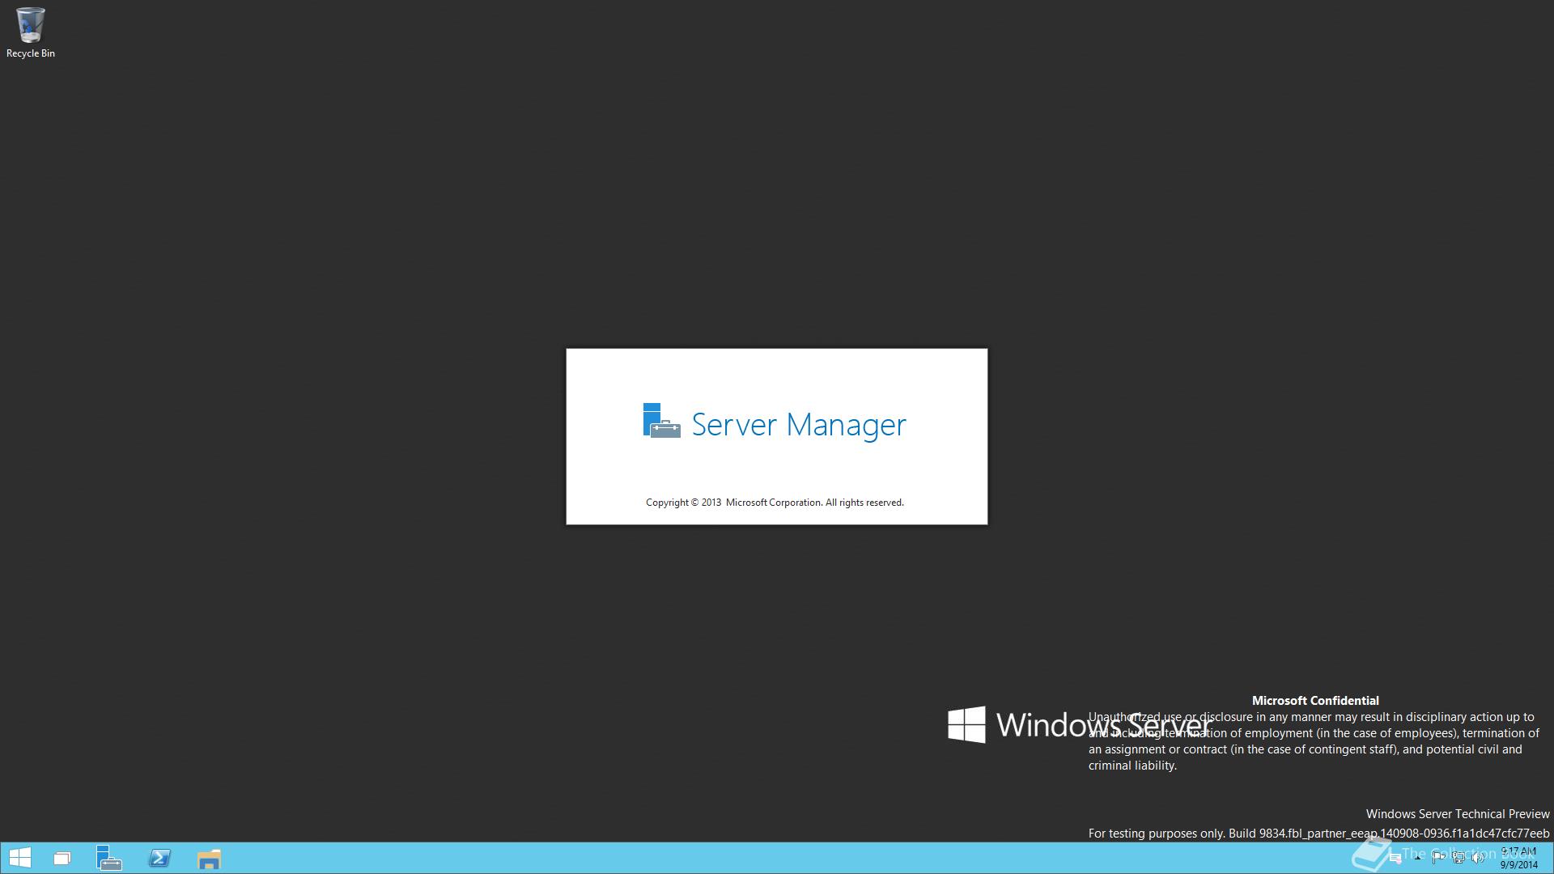Click the Microsoft Confidential heading
The image size is (1554, 874).
[1315, 701]
